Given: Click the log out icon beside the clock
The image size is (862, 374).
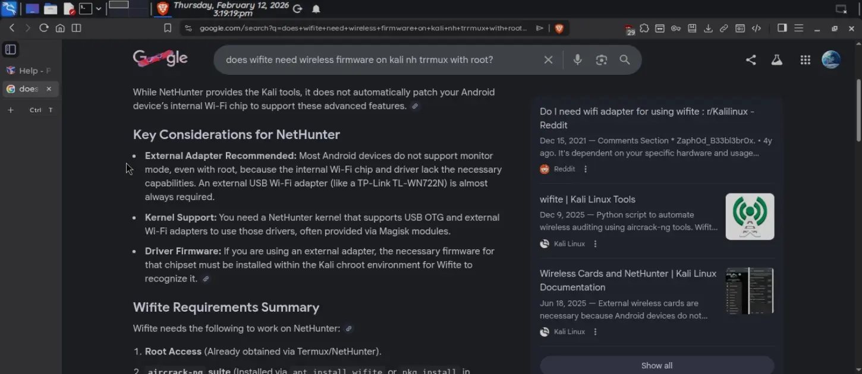Looking at the screenshot, I should pos(298,9).
